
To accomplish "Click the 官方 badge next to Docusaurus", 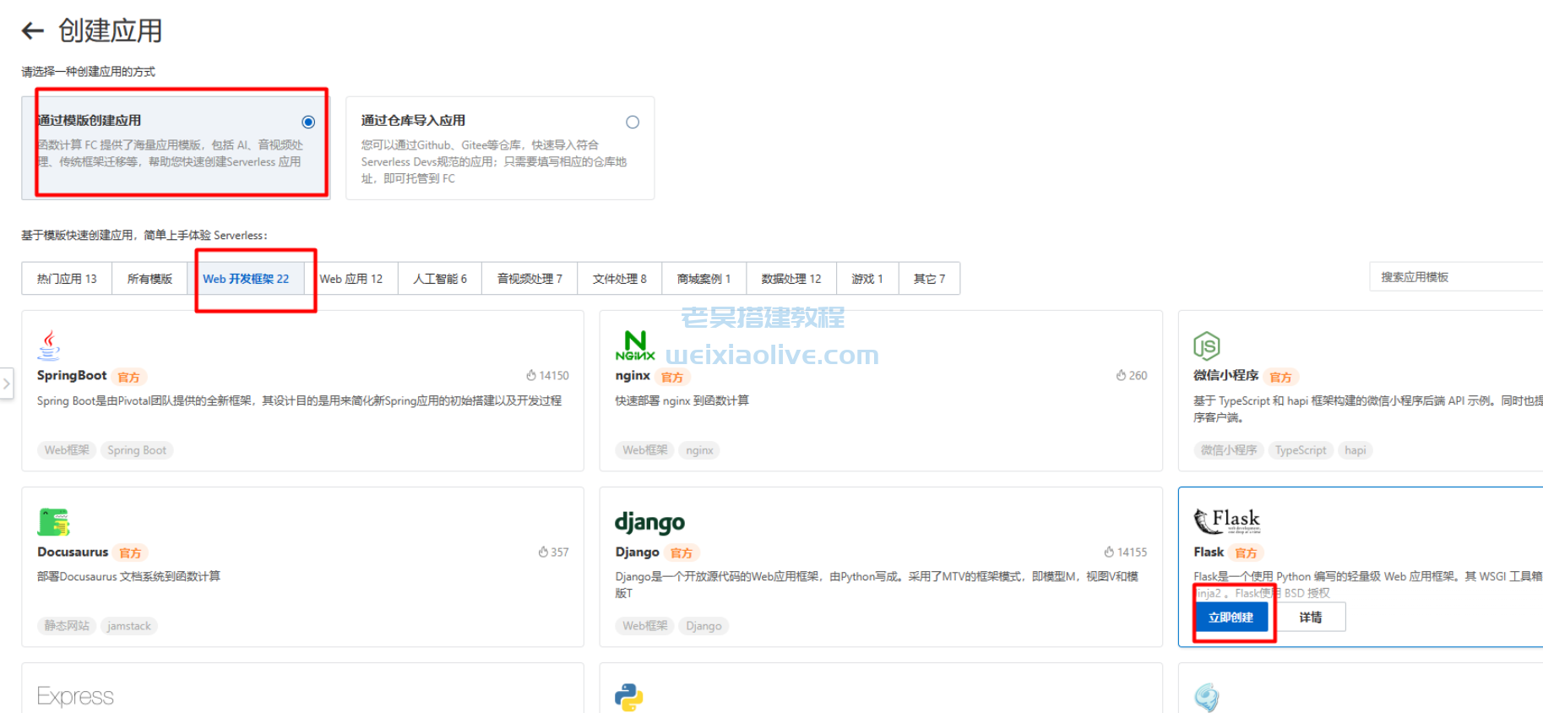I will click(x=130, y=553).
